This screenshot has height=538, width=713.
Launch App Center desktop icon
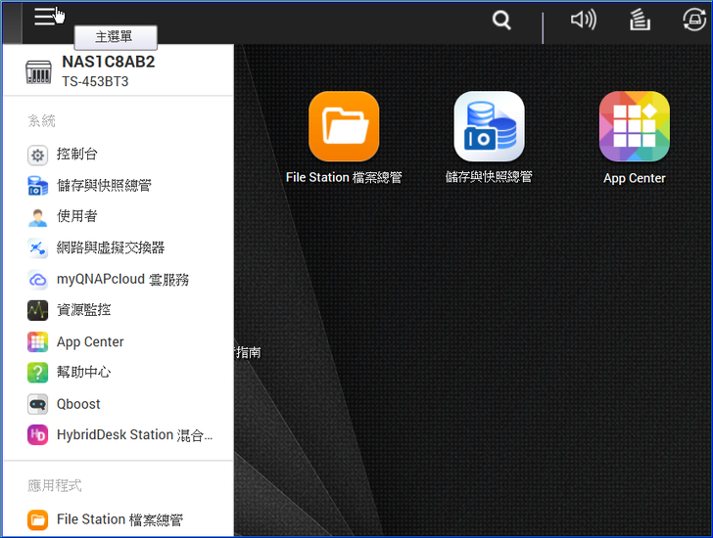(635, 126)
